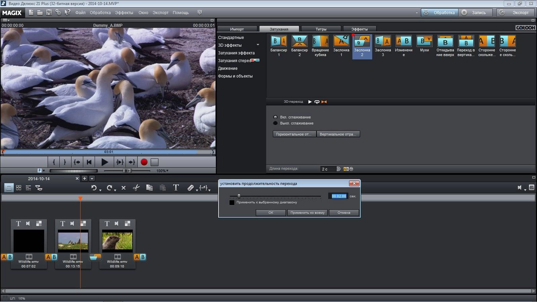Click transition icon before the 00:13:15 clip
Viewport: 537px width, 302px height.
(x=51, y=257)
